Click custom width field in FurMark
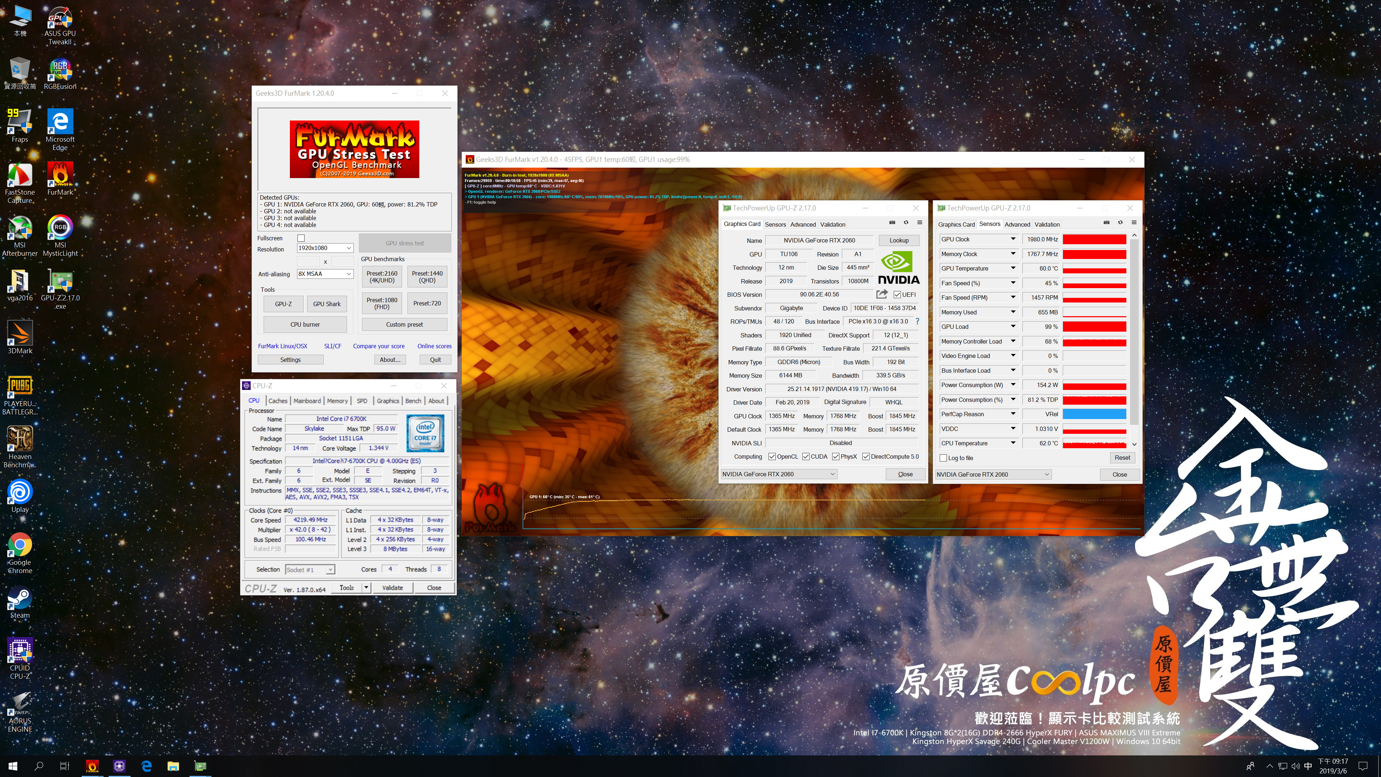1381x777 pixels. pyautogui.click(x=308, y=261)
